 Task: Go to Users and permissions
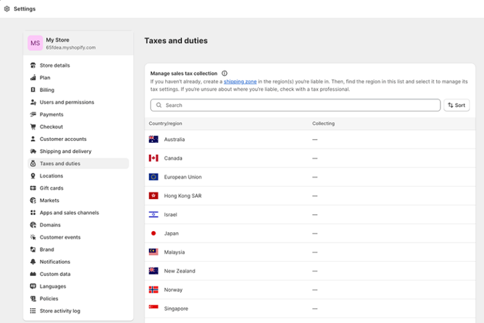coord(66,102)
